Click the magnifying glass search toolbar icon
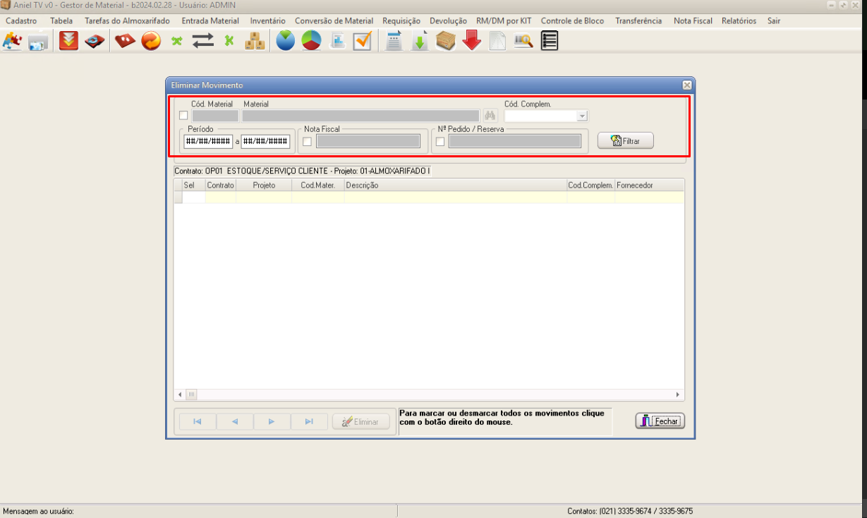 click(523, 41)
